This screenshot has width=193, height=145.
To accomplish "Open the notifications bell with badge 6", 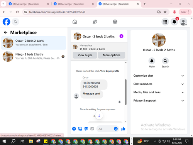I will pyautogui.click(x=174, y=22).
